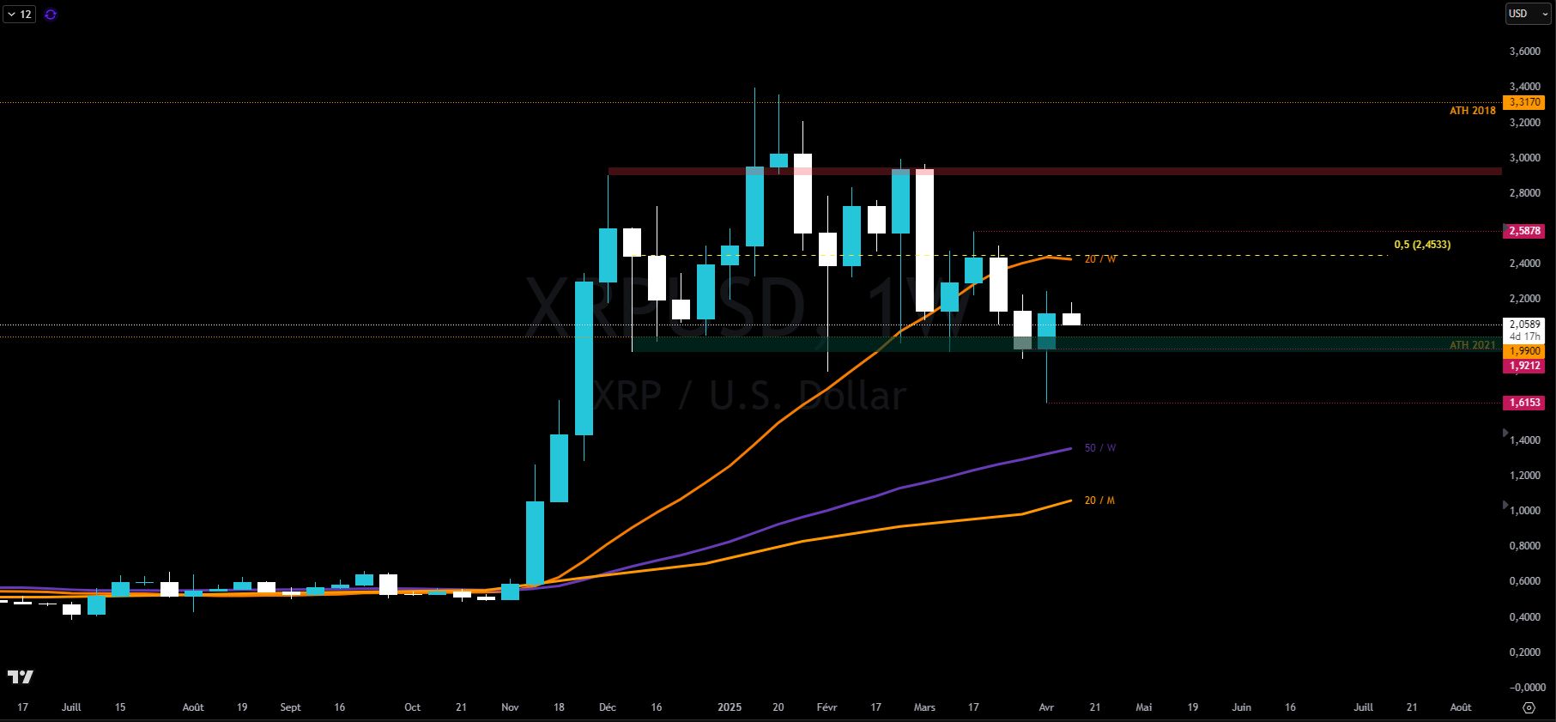Click the orange 1,9900 price label

tap(1524, 351)
